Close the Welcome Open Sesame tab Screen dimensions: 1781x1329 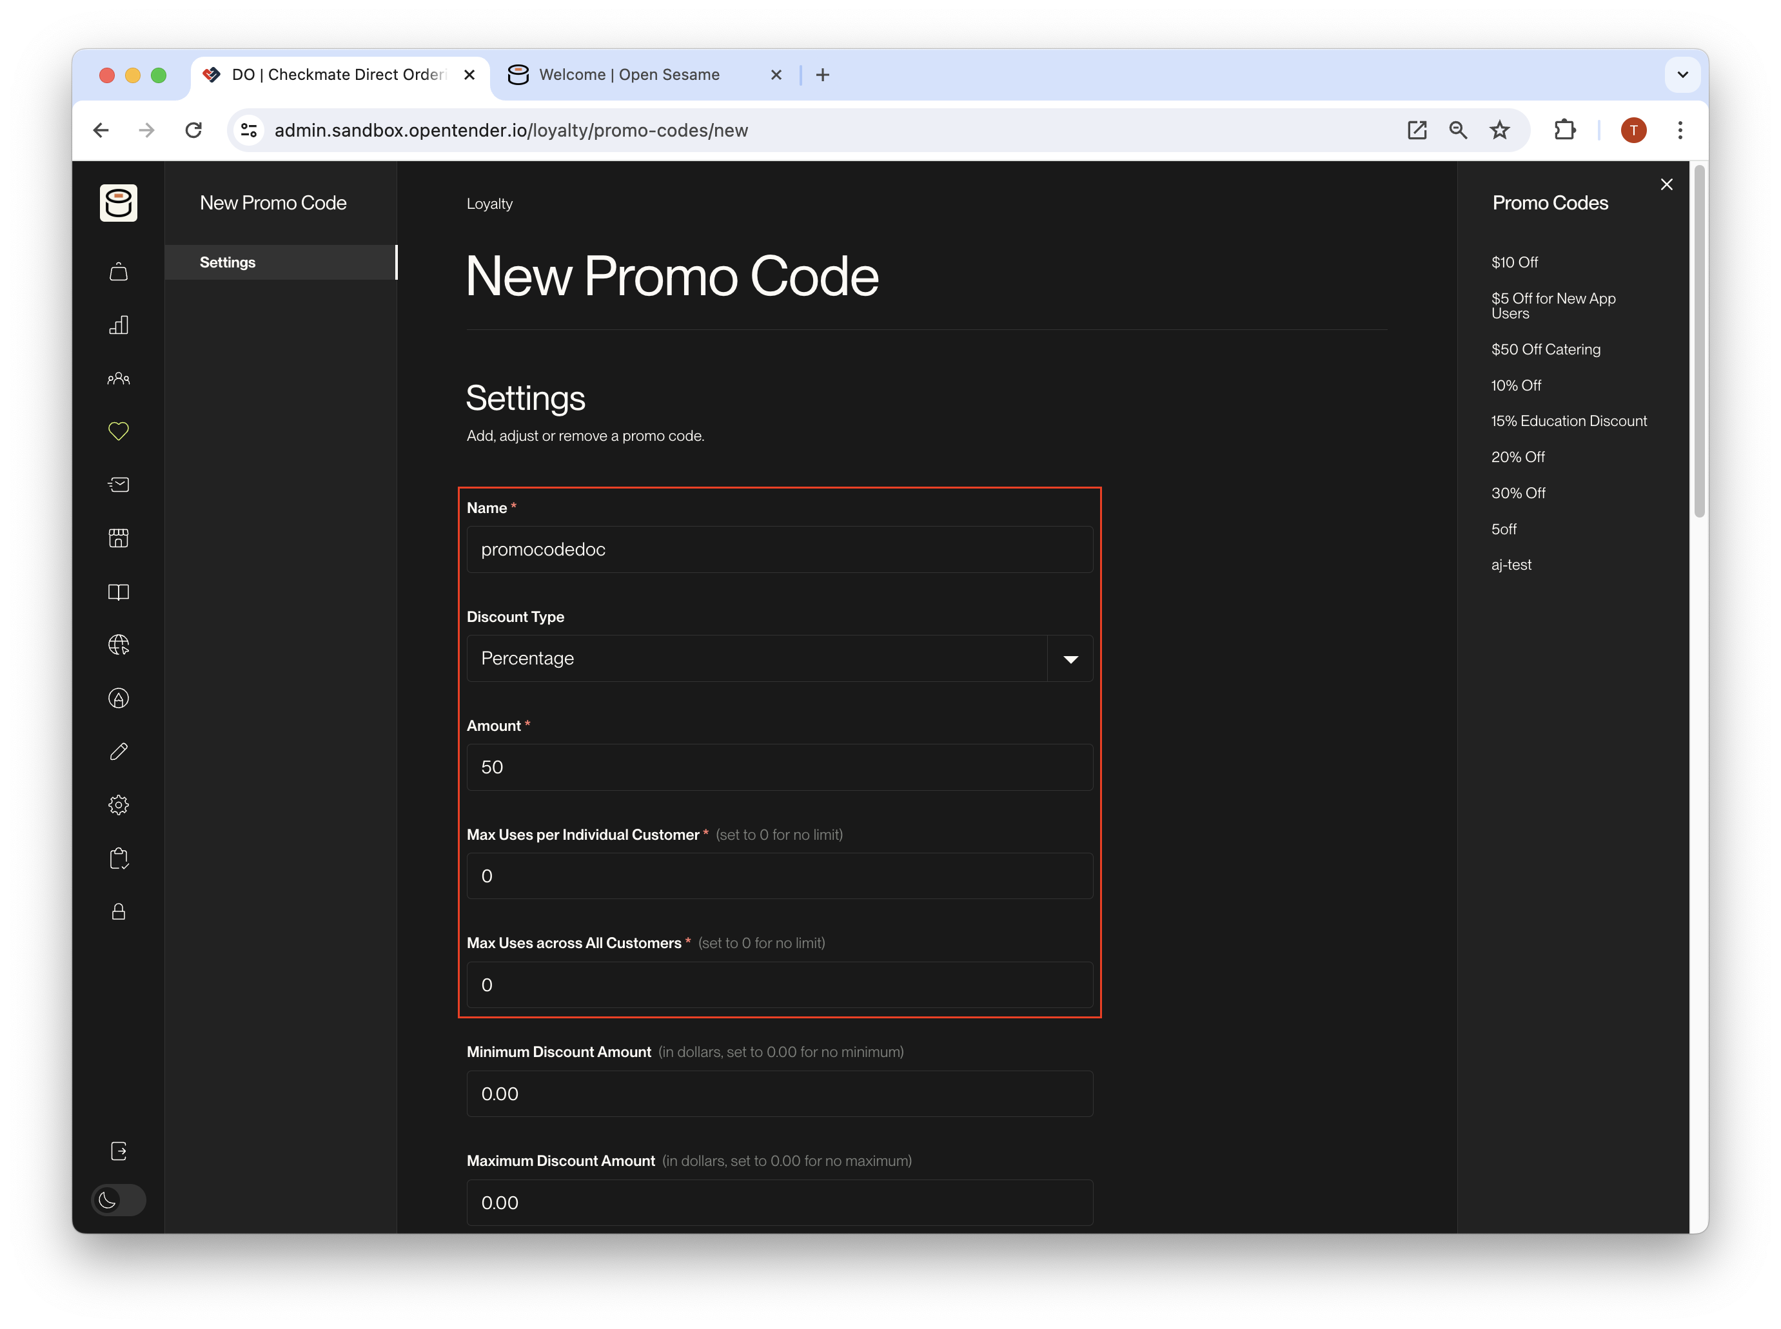pyautogui.click(x=776, y=75)
